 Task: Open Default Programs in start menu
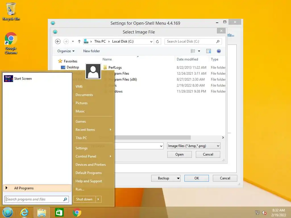click(x=89, y=173)
